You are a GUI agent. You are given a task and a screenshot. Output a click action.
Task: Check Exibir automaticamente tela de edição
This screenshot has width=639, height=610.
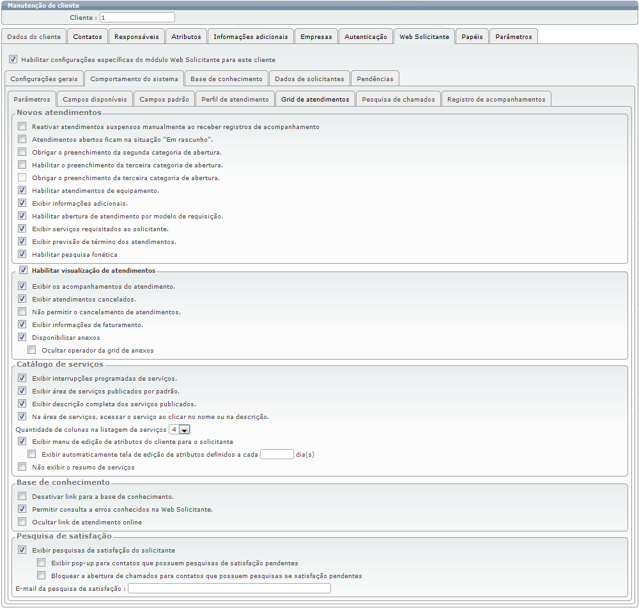[x=31, y=454]
